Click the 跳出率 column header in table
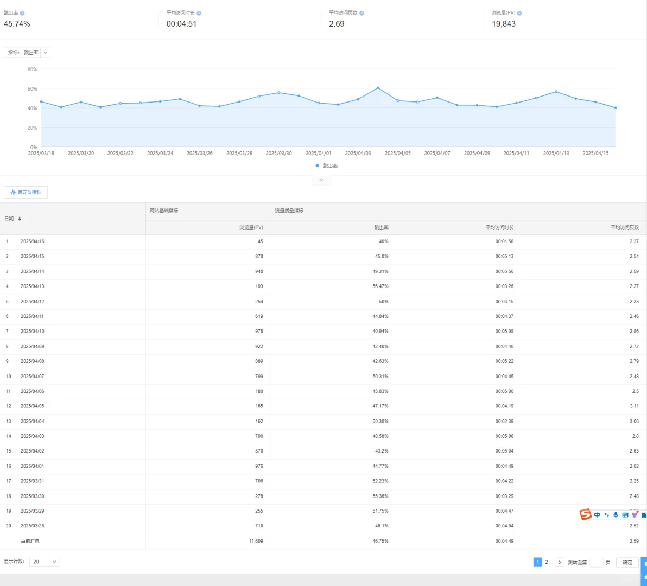The width and height of the screenshot is (647, 586). [381, 228]
